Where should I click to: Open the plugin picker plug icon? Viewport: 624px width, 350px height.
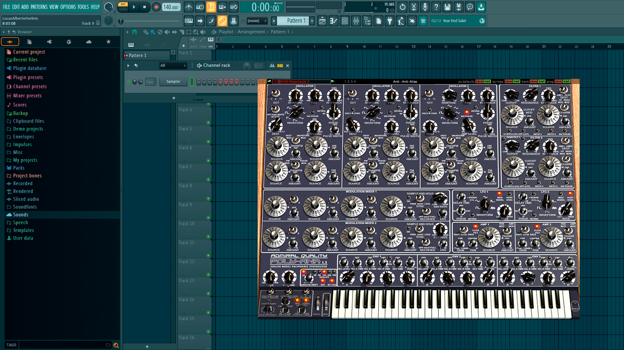pos(390,21)
